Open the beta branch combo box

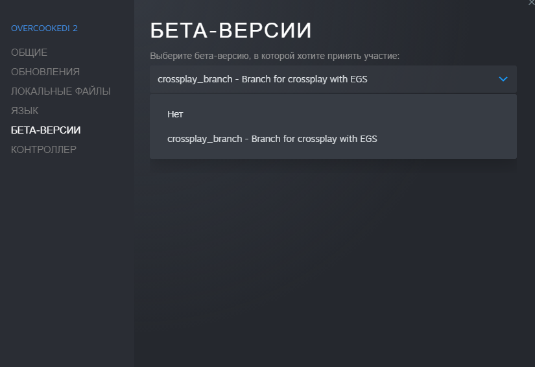333,79
